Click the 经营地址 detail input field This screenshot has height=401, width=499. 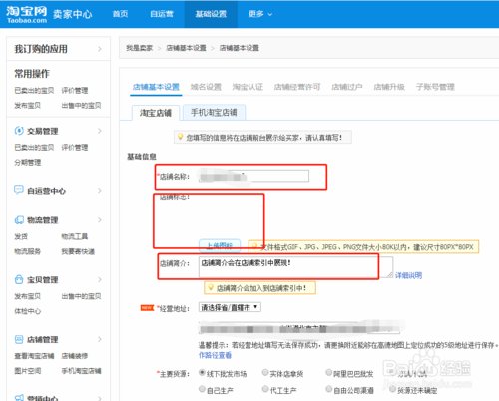[x=299, y=329]
